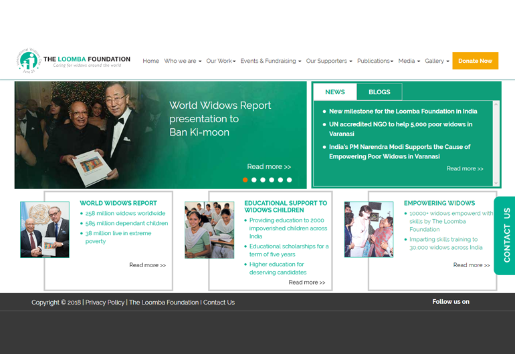This screenshot has width=515, height=354.
Task: Click '10000+ widows empowerd with skills' bullet
Action: click(x=451, y=222)
